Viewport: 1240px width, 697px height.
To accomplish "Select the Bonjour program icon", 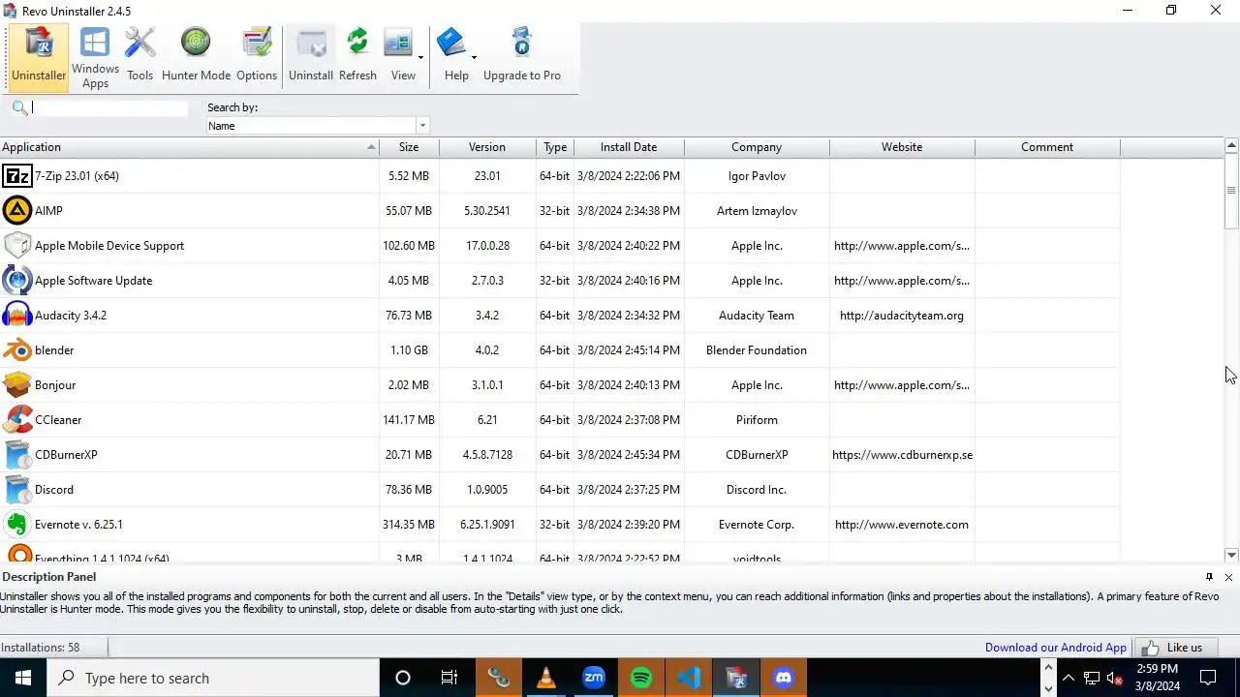I will click(x=17, y=385).
